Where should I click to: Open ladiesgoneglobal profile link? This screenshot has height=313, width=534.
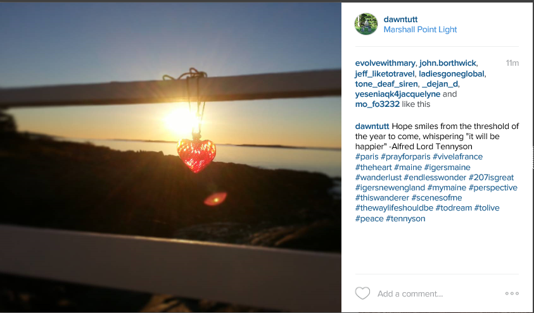point(451,74)
